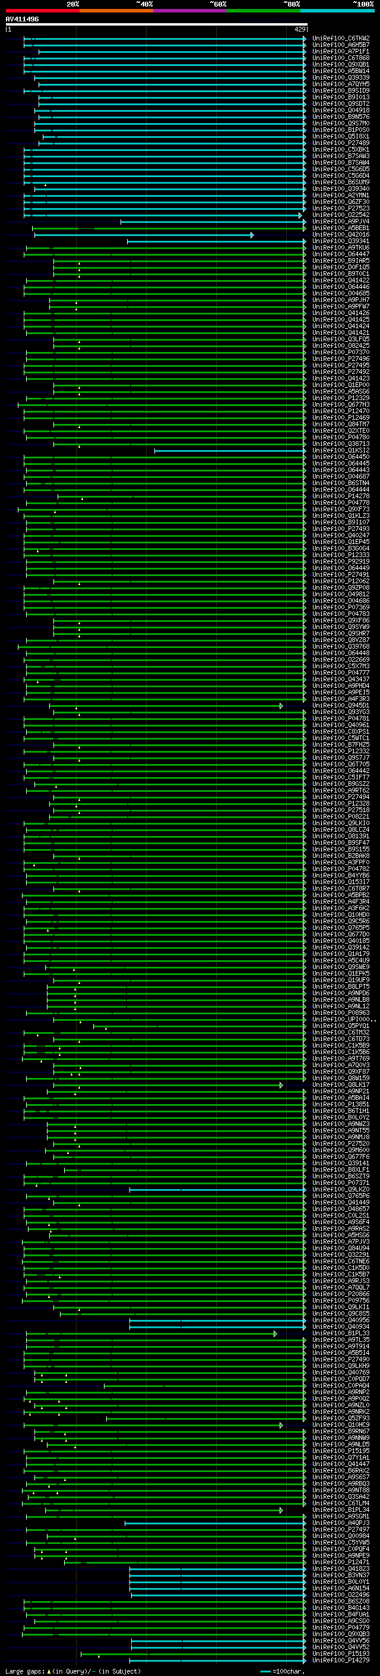Open hit UniRef100_Q9XQB1
380x1676 pixels.
pyautogui.click(x=341, y=64)
